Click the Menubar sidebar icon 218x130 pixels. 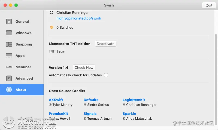[x=9, y=67]
